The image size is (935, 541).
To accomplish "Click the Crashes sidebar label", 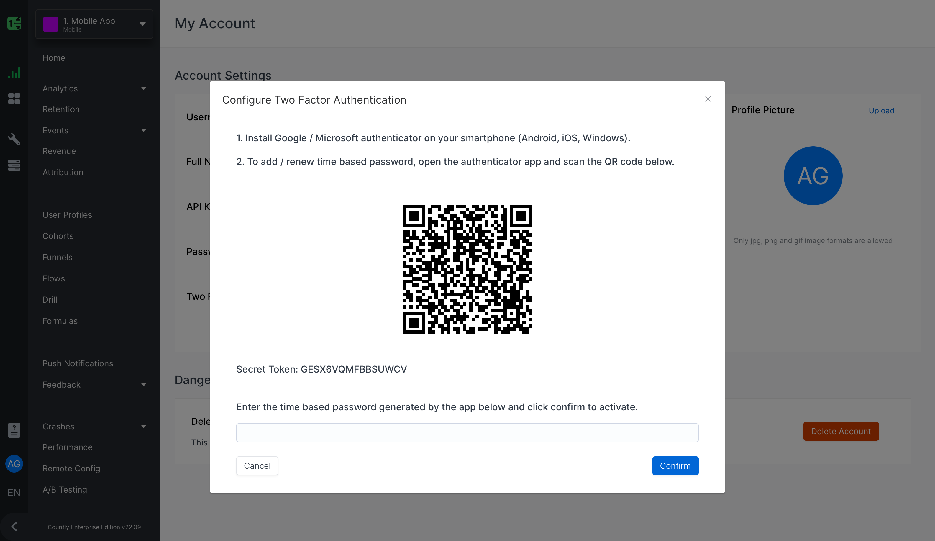I will (x=58, y=426).
